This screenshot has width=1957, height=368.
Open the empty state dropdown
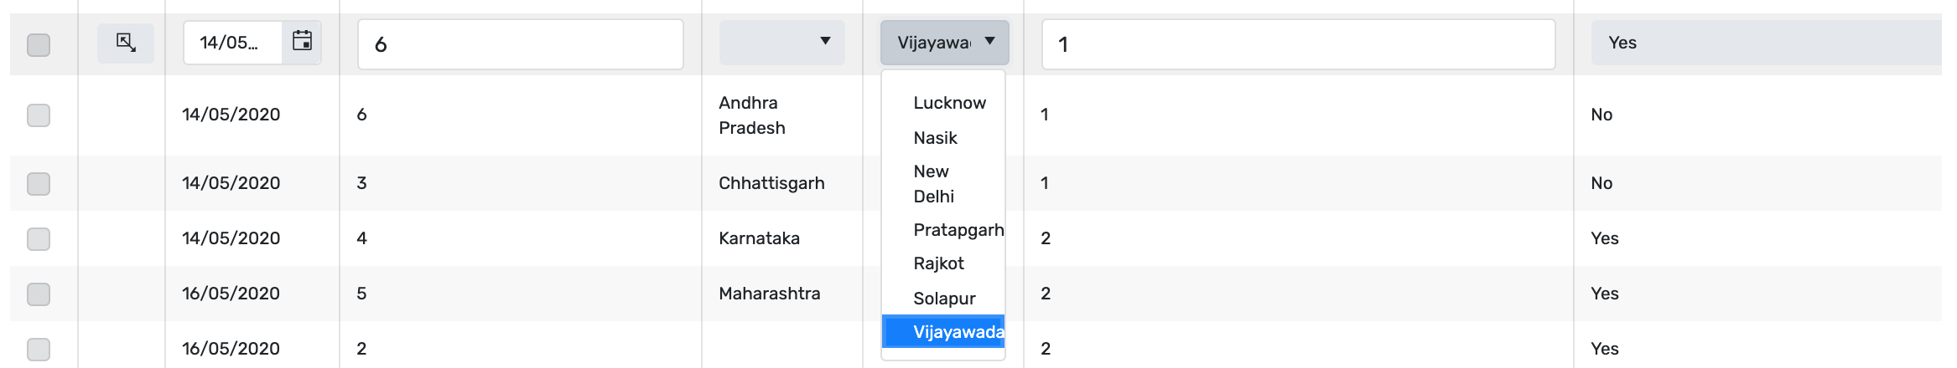tap(781, 42)
